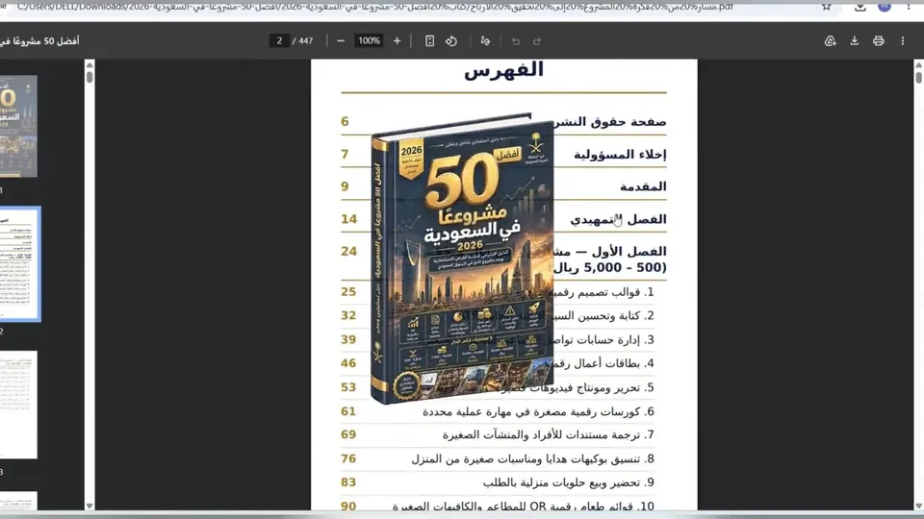This screenshot has height=519, width=924.
Task: Open entry 6 كورسات رقمية مصغرة
Action: (538, 412)
